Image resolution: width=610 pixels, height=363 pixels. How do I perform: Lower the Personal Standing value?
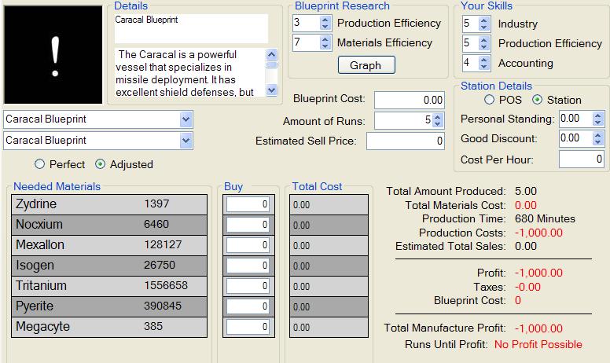point(598,123)
